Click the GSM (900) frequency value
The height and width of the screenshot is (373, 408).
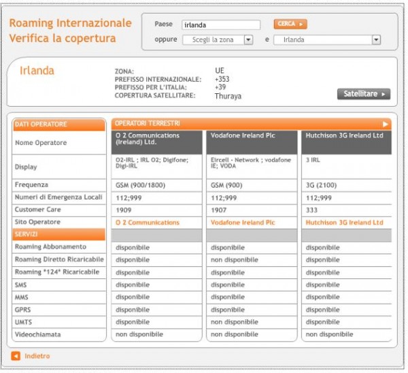(226, 185)
